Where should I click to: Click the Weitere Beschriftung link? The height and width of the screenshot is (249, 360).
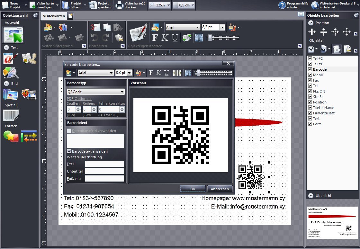click(84, 157)
